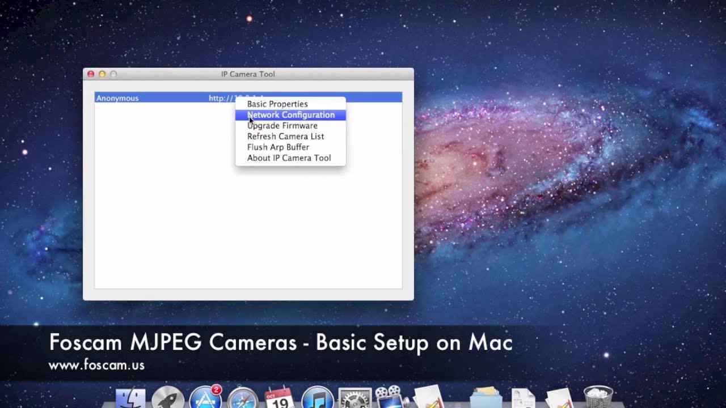Screen dimensions: 726x408
Task: Open the blue folder stack in dock
Action: coord(486,398)
